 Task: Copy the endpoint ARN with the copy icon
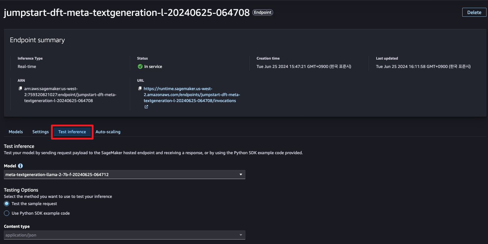20,88
